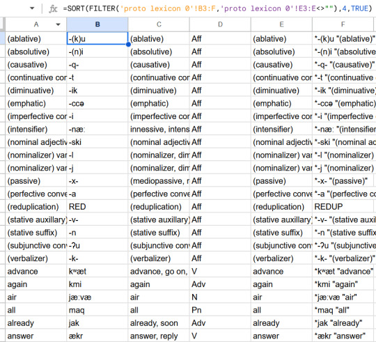Select column A cell (reduplication)
Viewport: 376px width, 342px height.
point(36,207)
